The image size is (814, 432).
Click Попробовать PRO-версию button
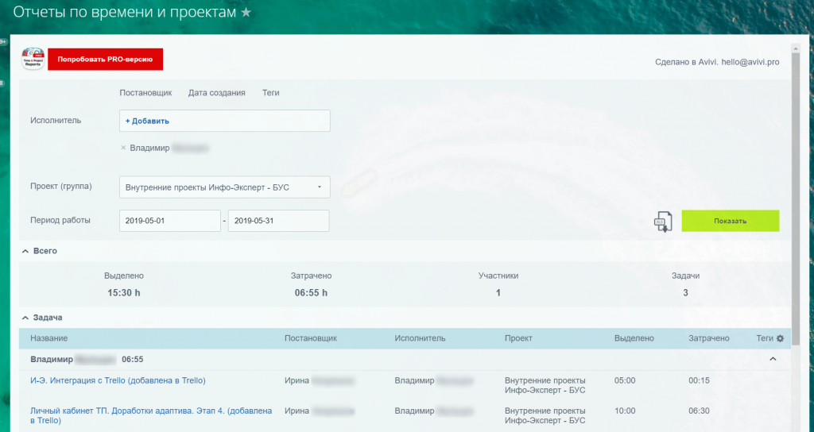pos(106,59)
